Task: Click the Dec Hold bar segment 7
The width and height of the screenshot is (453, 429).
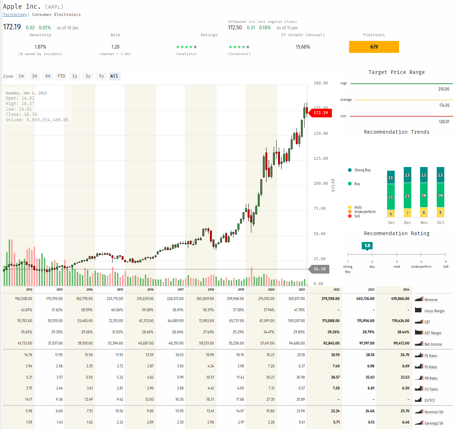Action: tap(407, 213)
